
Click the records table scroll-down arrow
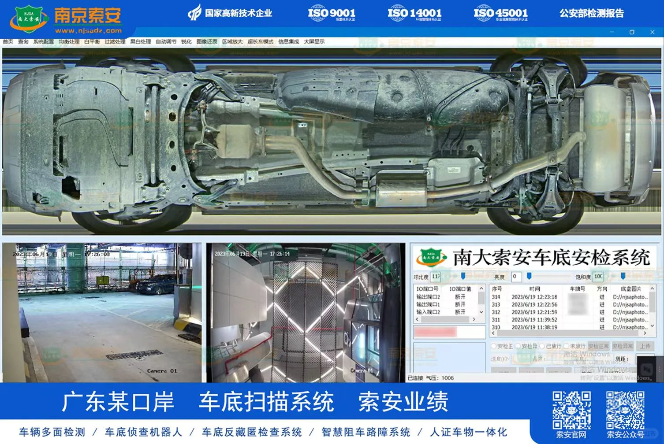click(x=653, y=326)
